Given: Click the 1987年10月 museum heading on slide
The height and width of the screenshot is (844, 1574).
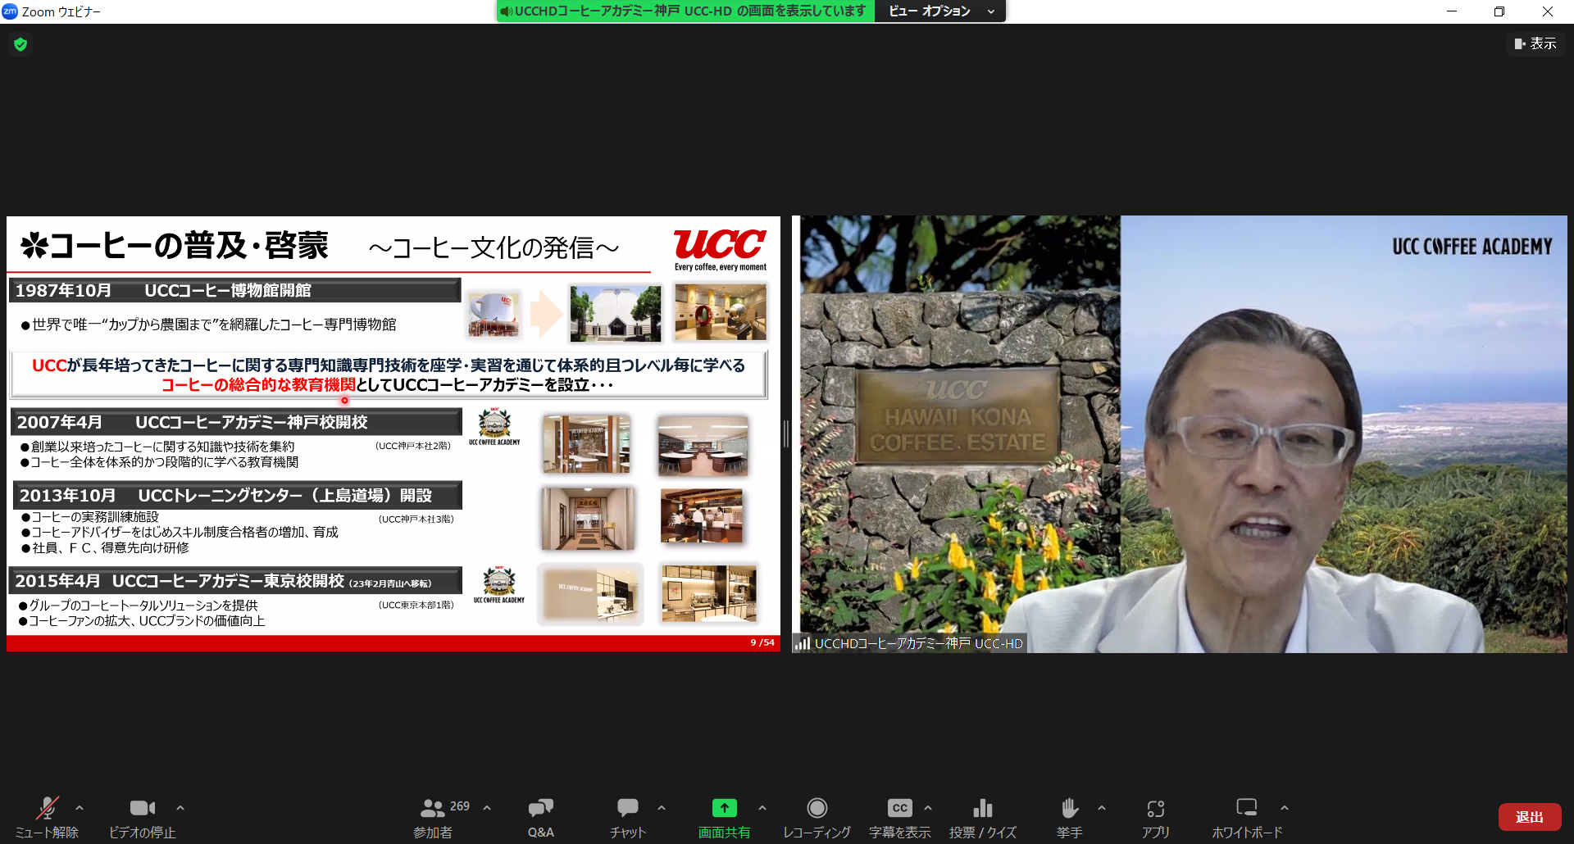Looking at the screenshot, I should [235, 290].
